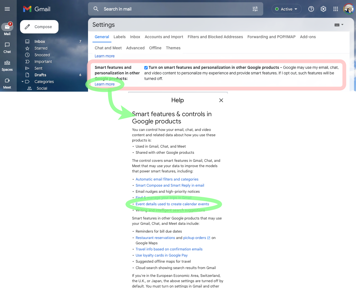Screen dimensions: 356x288
Task: Click in the Search in mail field
Action: 175,9
